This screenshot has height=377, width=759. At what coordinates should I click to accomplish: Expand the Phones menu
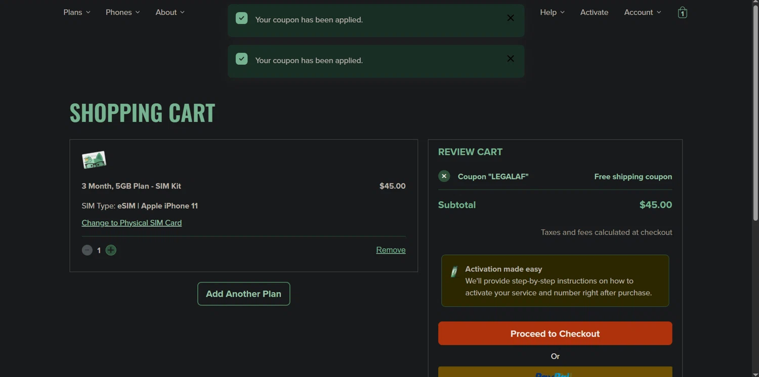(123, 12)
